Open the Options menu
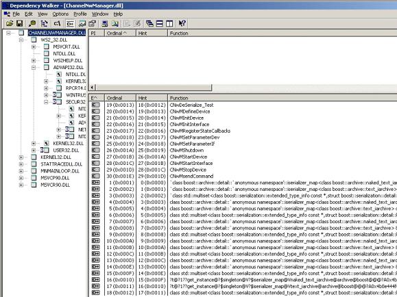 [x=60, y=14]
